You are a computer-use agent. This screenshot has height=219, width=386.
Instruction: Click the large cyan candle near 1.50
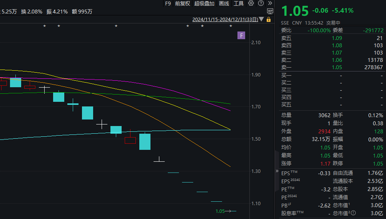[145, 141]
